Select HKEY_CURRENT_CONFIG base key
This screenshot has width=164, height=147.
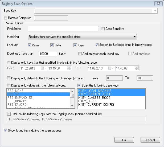click(111, 104)
